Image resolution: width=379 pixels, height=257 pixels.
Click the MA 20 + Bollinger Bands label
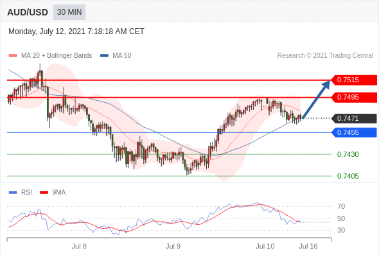pos(57,56)
